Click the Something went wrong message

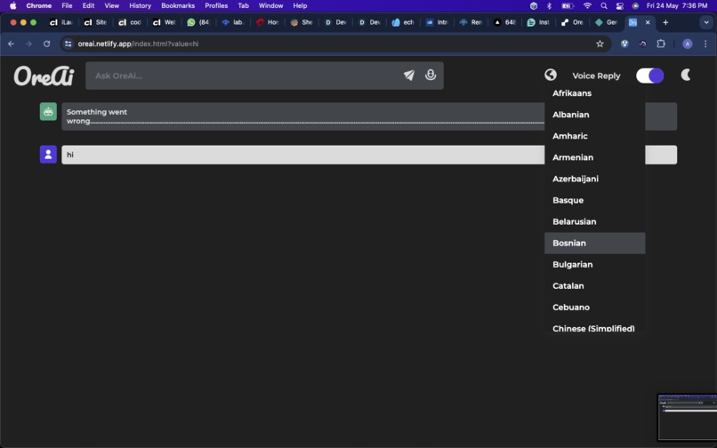click(x=369, y=116)
